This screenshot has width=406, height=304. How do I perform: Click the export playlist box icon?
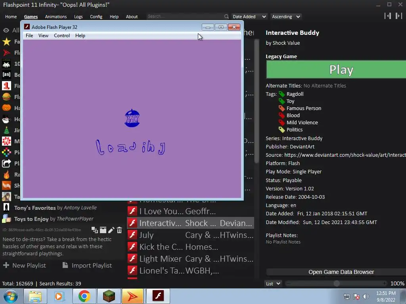click(x=103, y=230)
